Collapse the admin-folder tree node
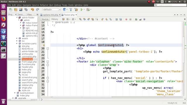 (17, 17)
